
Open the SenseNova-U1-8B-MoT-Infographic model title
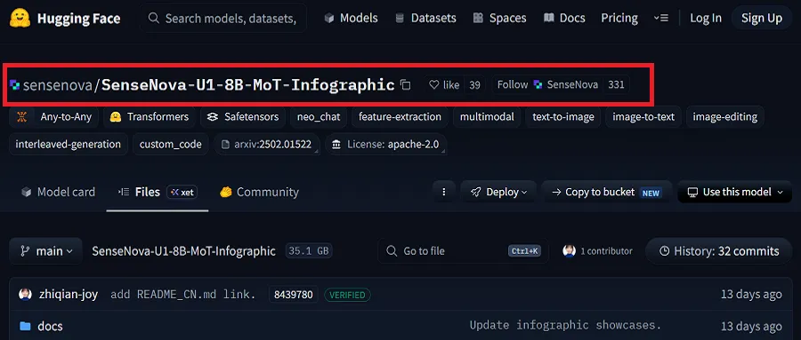pyautogui.click(x=247, y=85)
